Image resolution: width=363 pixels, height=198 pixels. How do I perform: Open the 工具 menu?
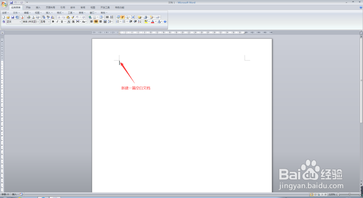pyautogui.click(x=71, y=13)
